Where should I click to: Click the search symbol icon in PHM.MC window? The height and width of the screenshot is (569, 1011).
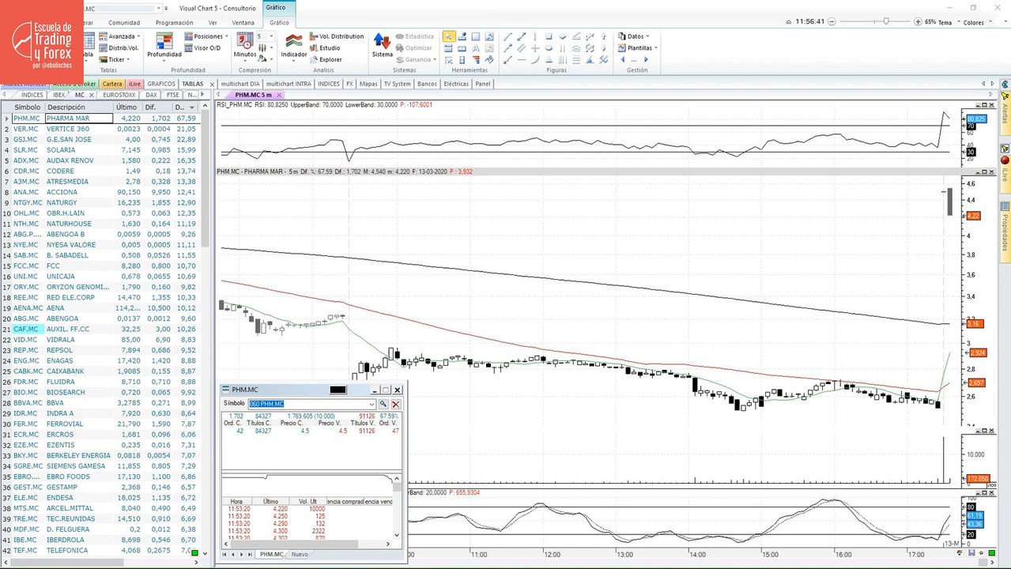383,404
